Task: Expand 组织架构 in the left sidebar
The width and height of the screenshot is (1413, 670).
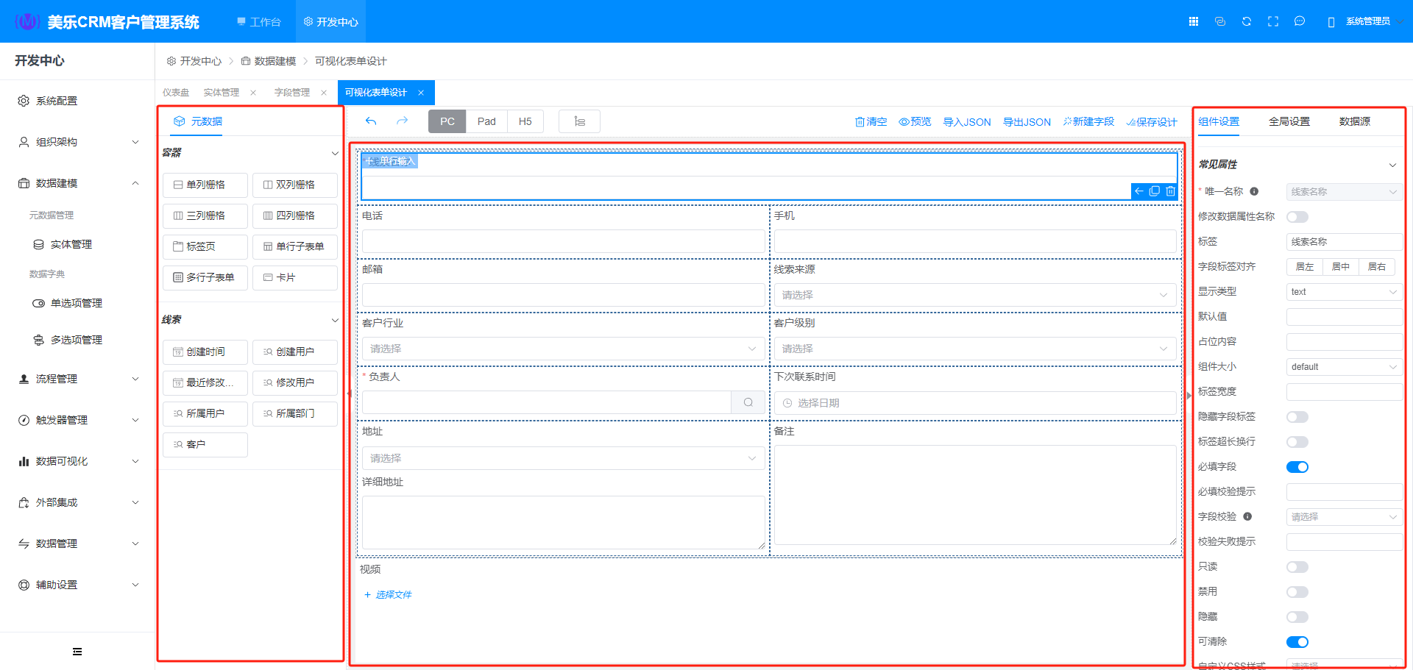Action: 78,142
